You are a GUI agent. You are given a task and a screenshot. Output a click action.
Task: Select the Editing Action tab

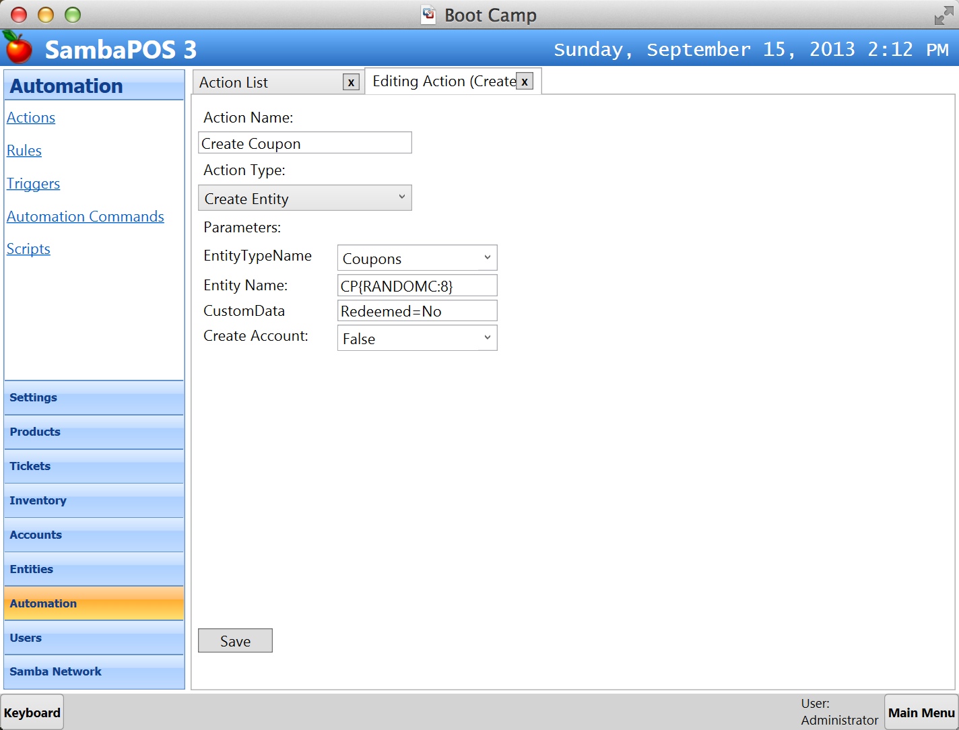coord(443,81)
